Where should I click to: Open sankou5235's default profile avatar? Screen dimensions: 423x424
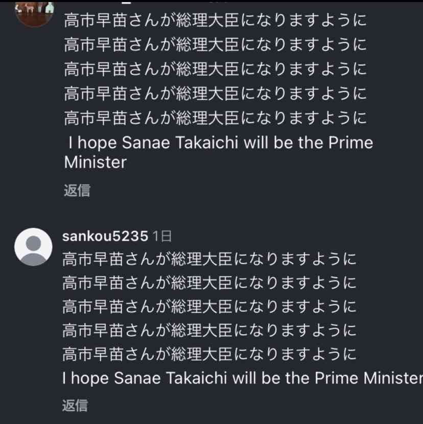(33, 247)
